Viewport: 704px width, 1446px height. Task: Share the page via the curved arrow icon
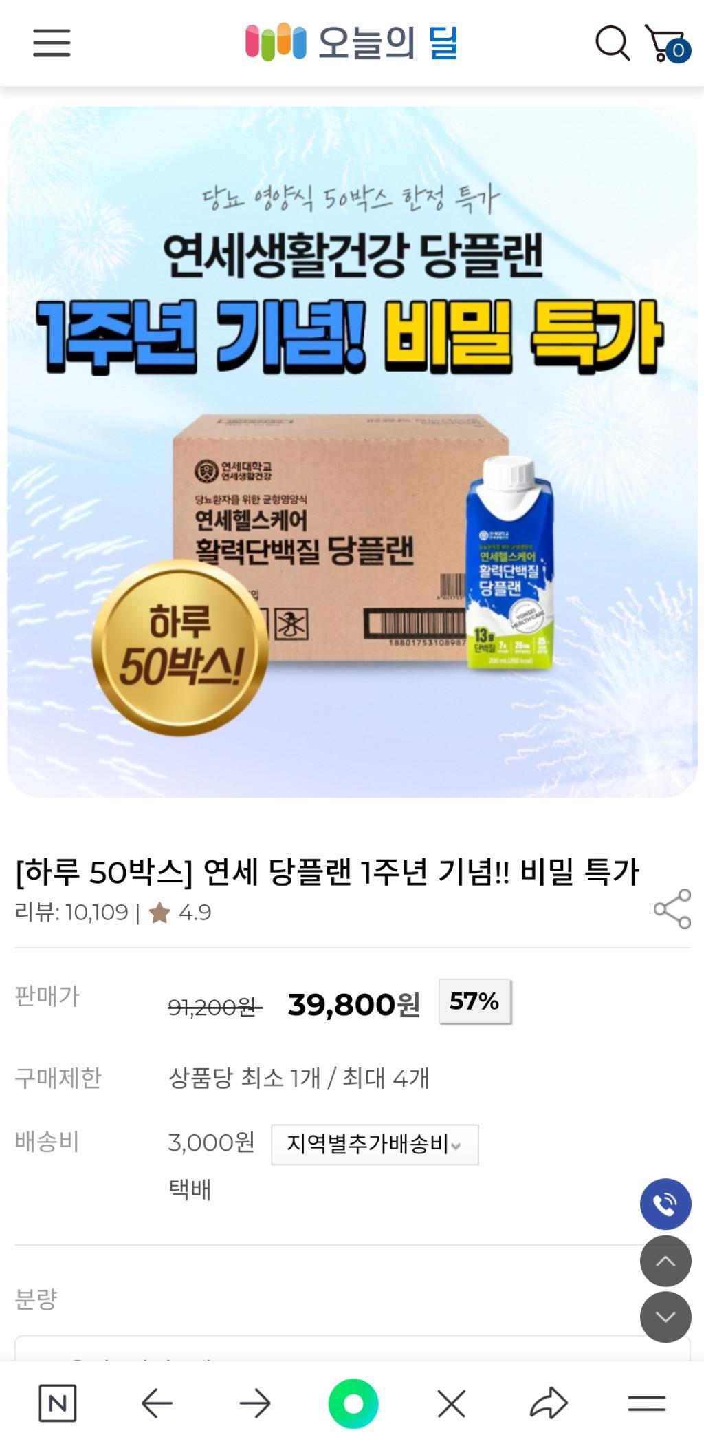[549, 1403]
